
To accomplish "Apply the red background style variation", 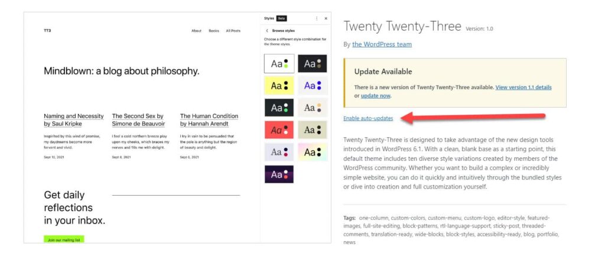I will click(x=279, y=130).
